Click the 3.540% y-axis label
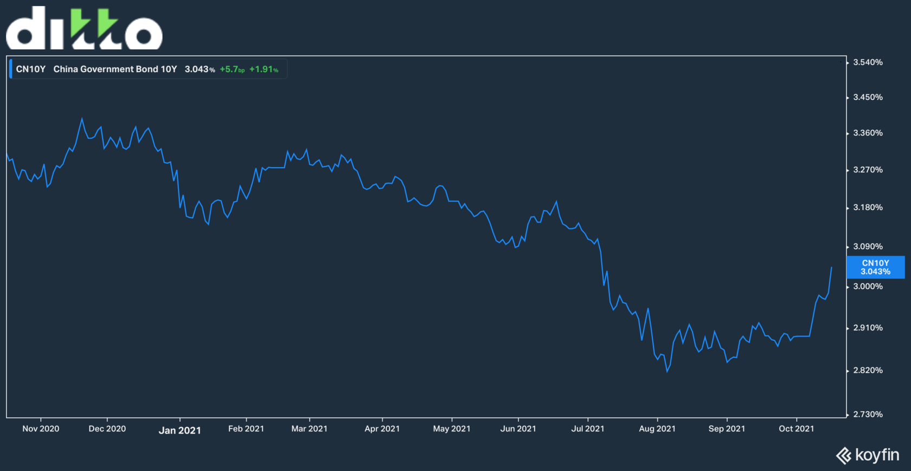Image resolution: width=911 pixels, height=471 pixels. click(x=868, y=62)
